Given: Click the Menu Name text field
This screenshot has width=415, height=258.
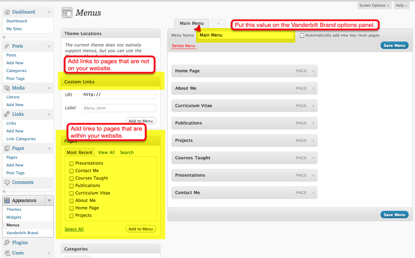Looking at the screenshot, I should pos(246,35).
